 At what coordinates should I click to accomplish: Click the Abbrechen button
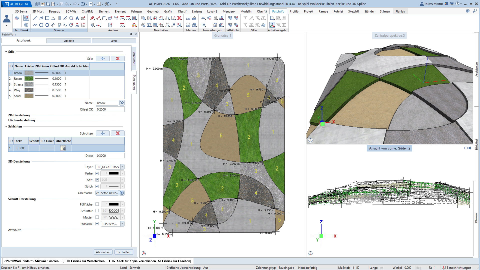coord(103,252)
